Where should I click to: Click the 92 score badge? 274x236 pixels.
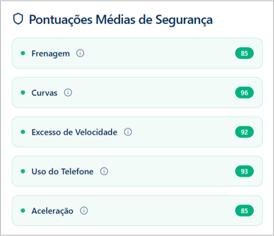(244, 132)
